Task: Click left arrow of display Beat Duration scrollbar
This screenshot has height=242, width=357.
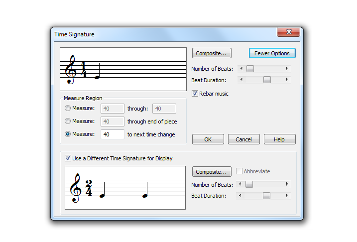Action: pyautogui.click(x=241, y=196)
